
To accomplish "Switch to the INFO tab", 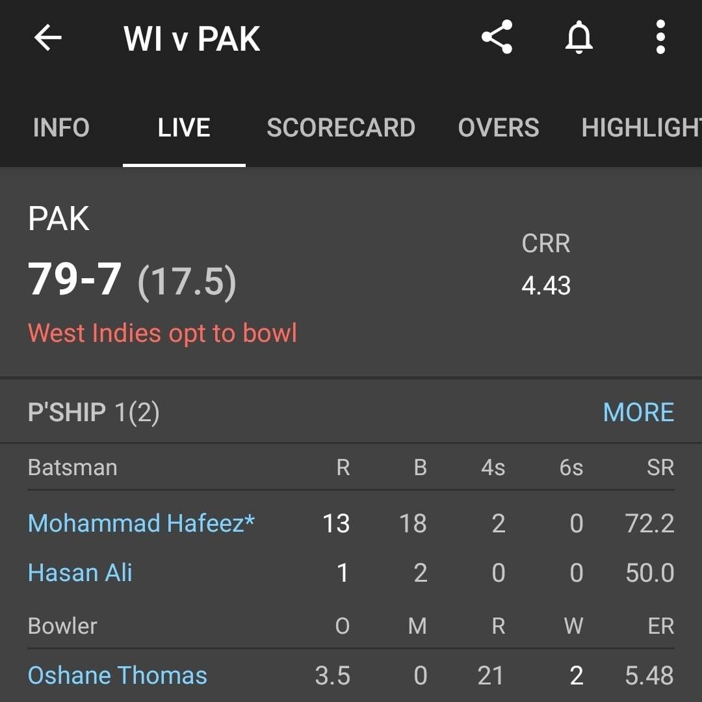I will [61, 127].
